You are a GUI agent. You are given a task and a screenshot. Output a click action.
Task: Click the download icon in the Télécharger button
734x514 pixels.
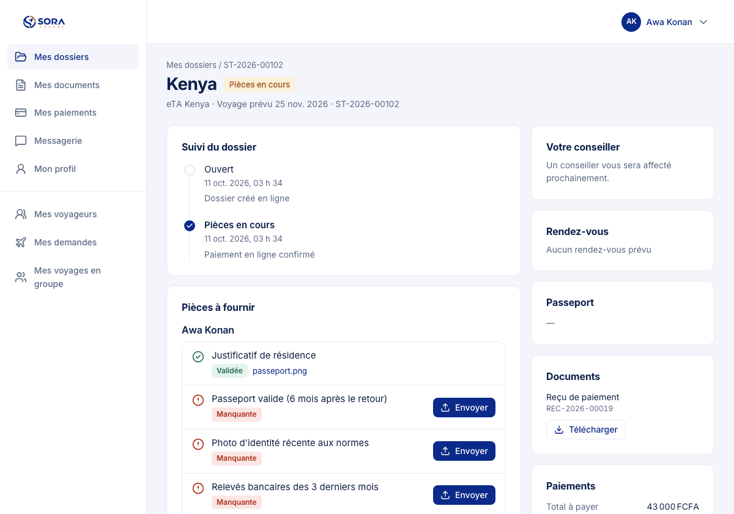pyautogui.click(x=559, y=430)
